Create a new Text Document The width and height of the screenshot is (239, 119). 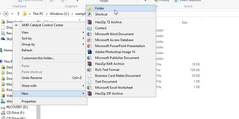[106, 82]
